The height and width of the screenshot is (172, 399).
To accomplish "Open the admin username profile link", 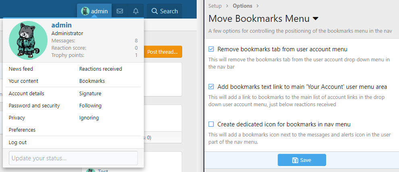I will 61,25.
